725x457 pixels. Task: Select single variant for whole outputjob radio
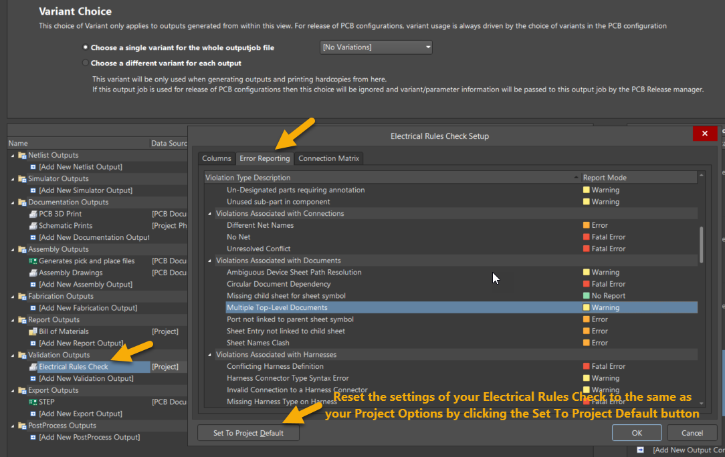(85, 47)
